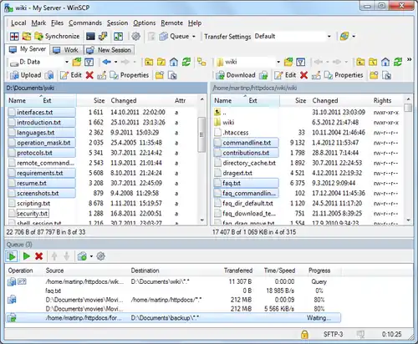This screenshot has width=418, height=344.
Task: Open the Remote menu
Action: [x=172, y=23]
